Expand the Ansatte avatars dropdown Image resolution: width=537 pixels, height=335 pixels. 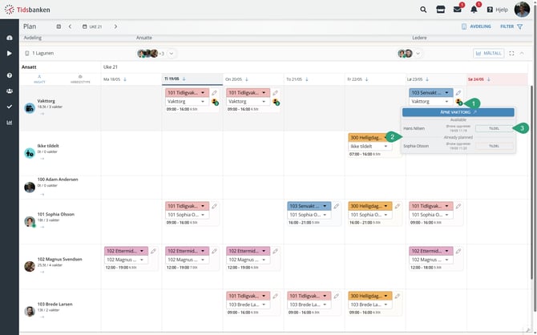coord(172,54)
